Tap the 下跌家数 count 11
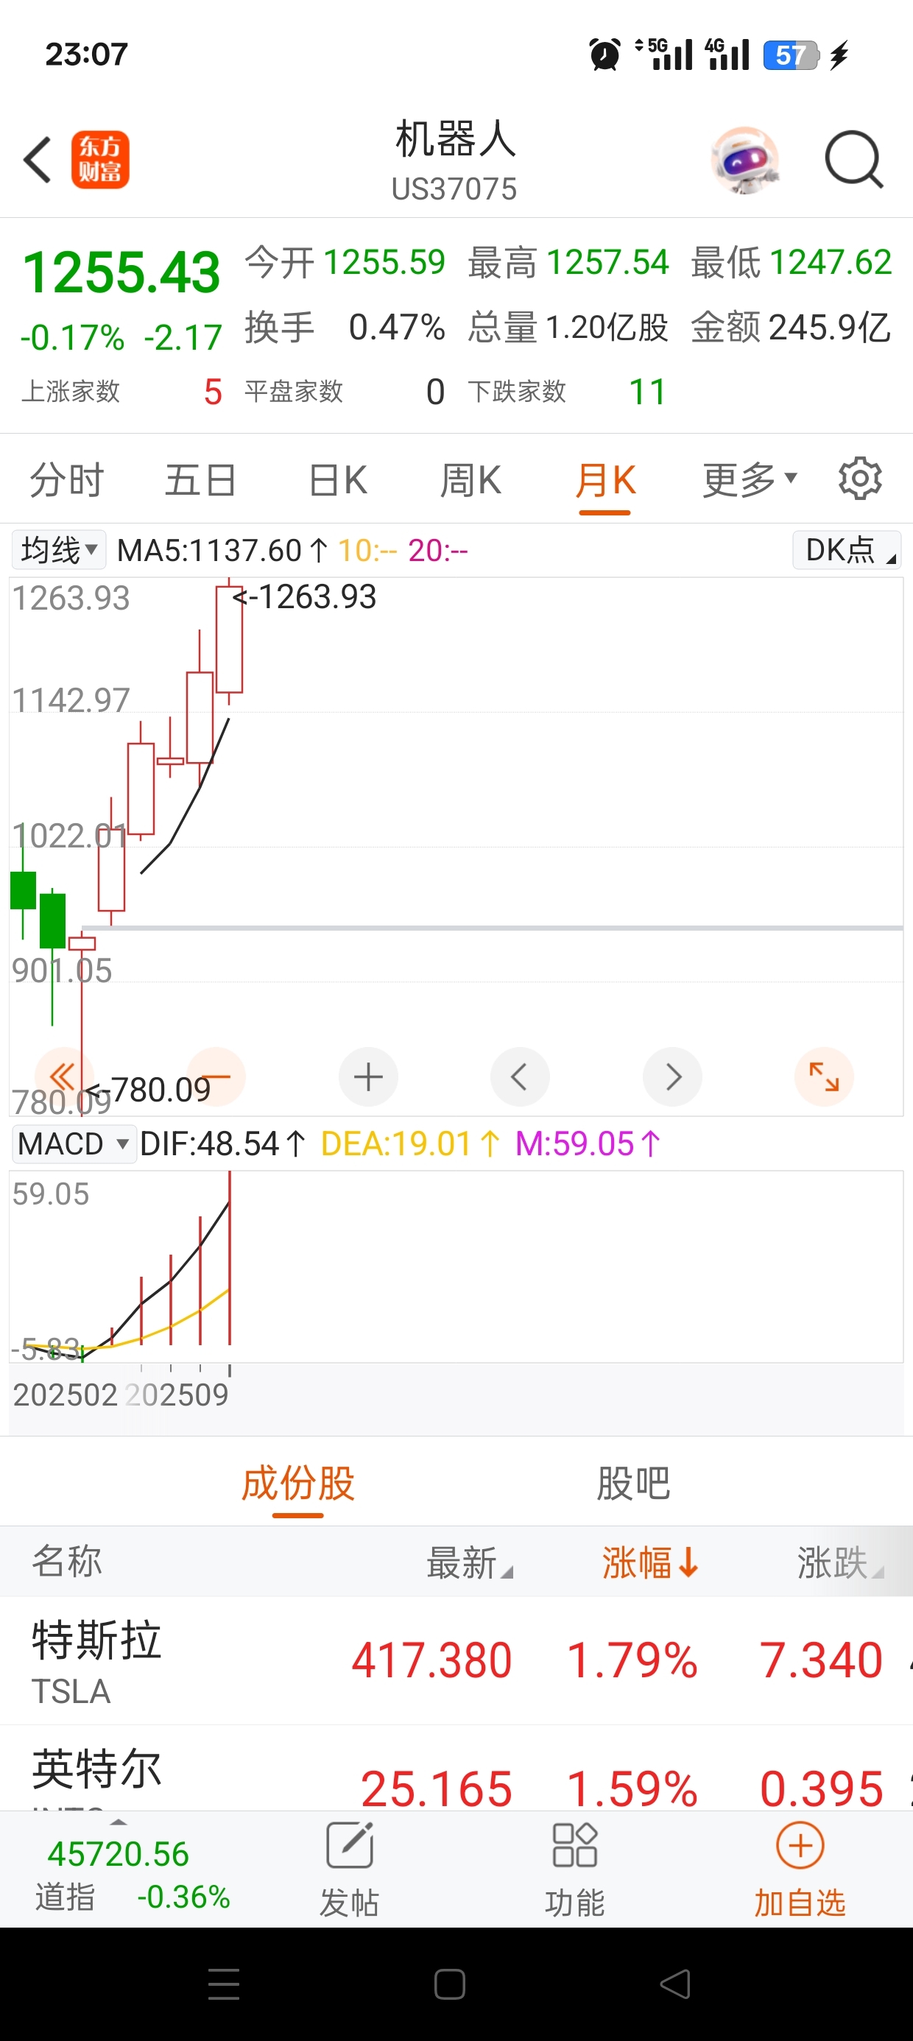 click(x=646, y=392)
